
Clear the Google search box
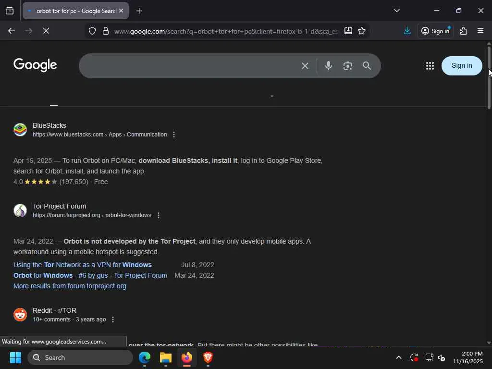[x=305, y=66]
